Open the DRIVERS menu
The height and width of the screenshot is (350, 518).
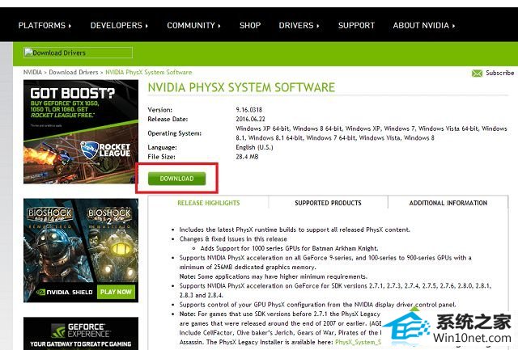tap(299, 25)
